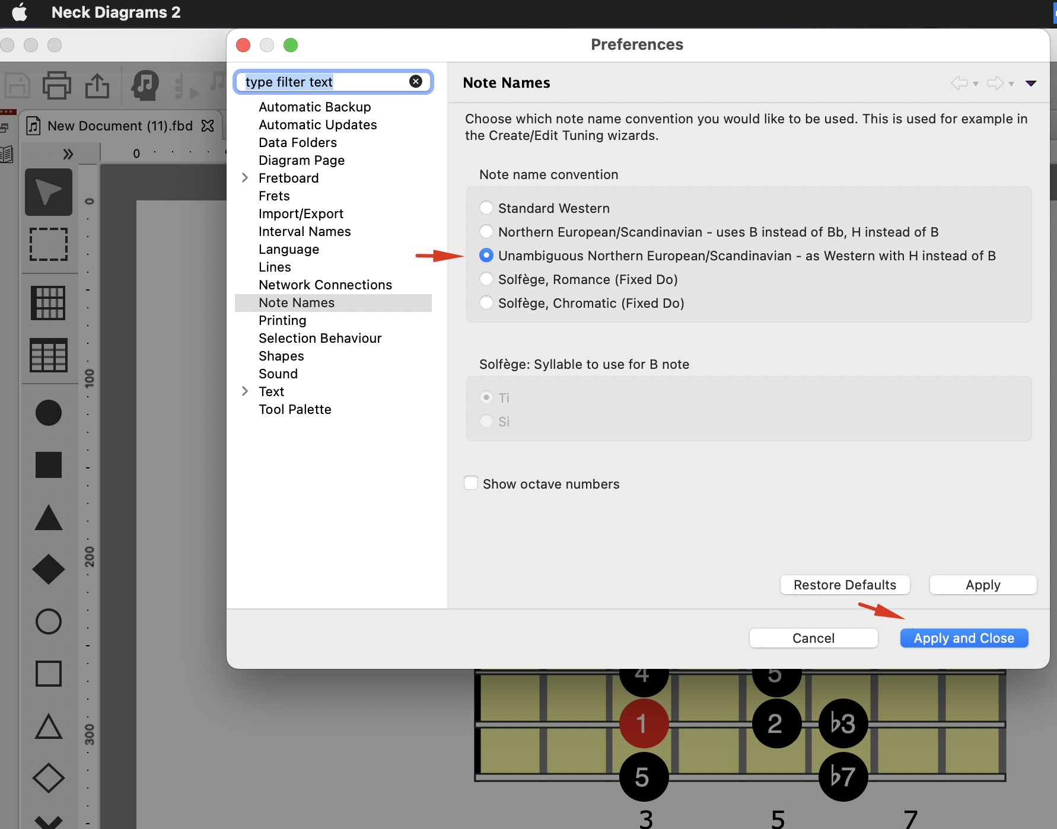Select Standard Western note convention
This screenshot has width=1057, height=829.
[486, 208]
